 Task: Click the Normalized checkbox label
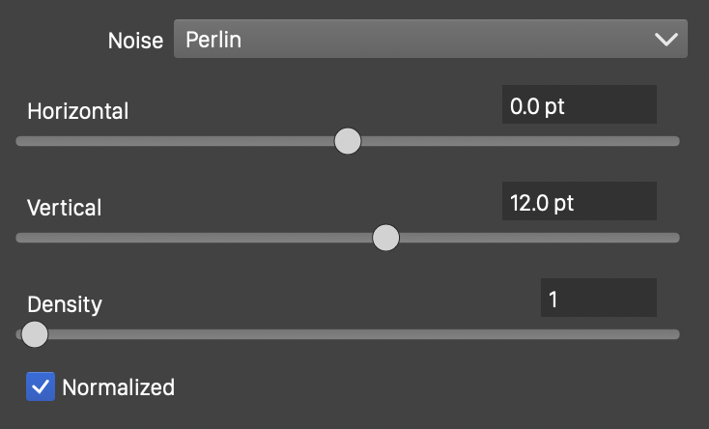pyautogui.click(x=118, y=387)
